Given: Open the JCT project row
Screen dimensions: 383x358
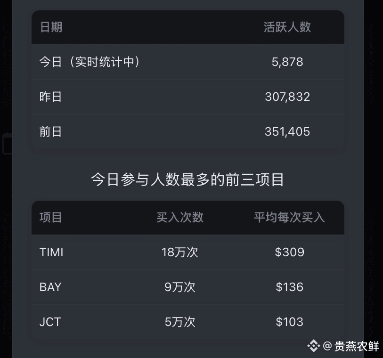Looking at the screenshot, I should (x=188, y=322).
